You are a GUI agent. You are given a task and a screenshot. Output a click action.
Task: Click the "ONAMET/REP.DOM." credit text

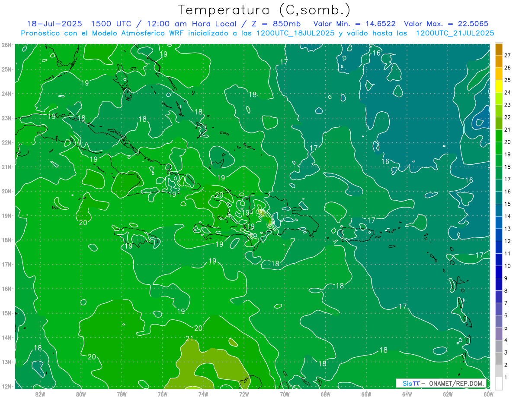pyautogui.click(x=457, y=384)
